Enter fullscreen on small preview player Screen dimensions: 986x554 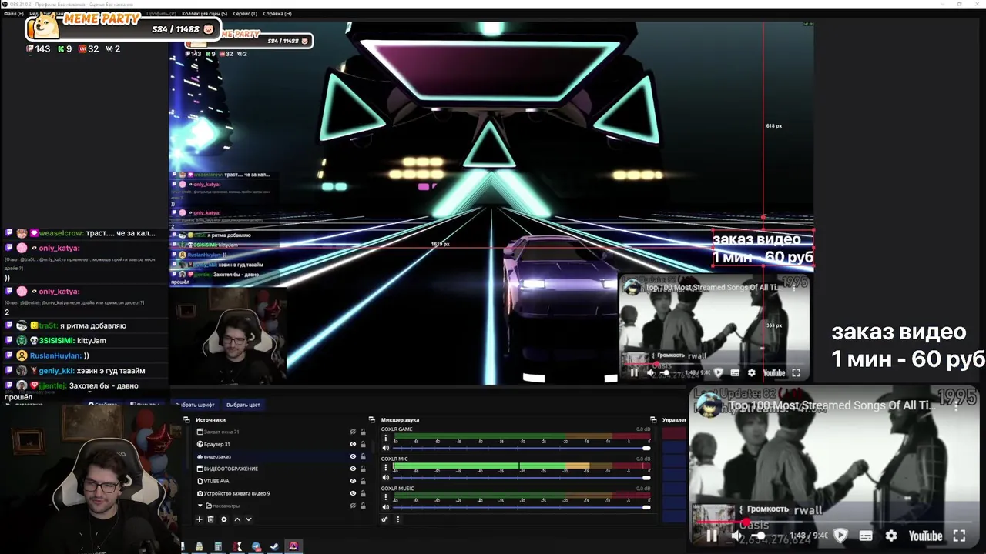796,373
